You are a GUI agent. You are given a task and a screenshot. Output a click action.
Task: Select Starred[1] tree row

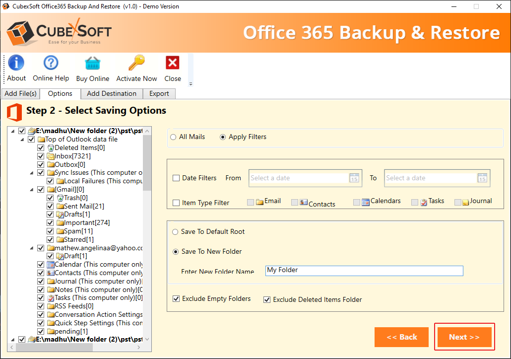click(x=78, y=240)
